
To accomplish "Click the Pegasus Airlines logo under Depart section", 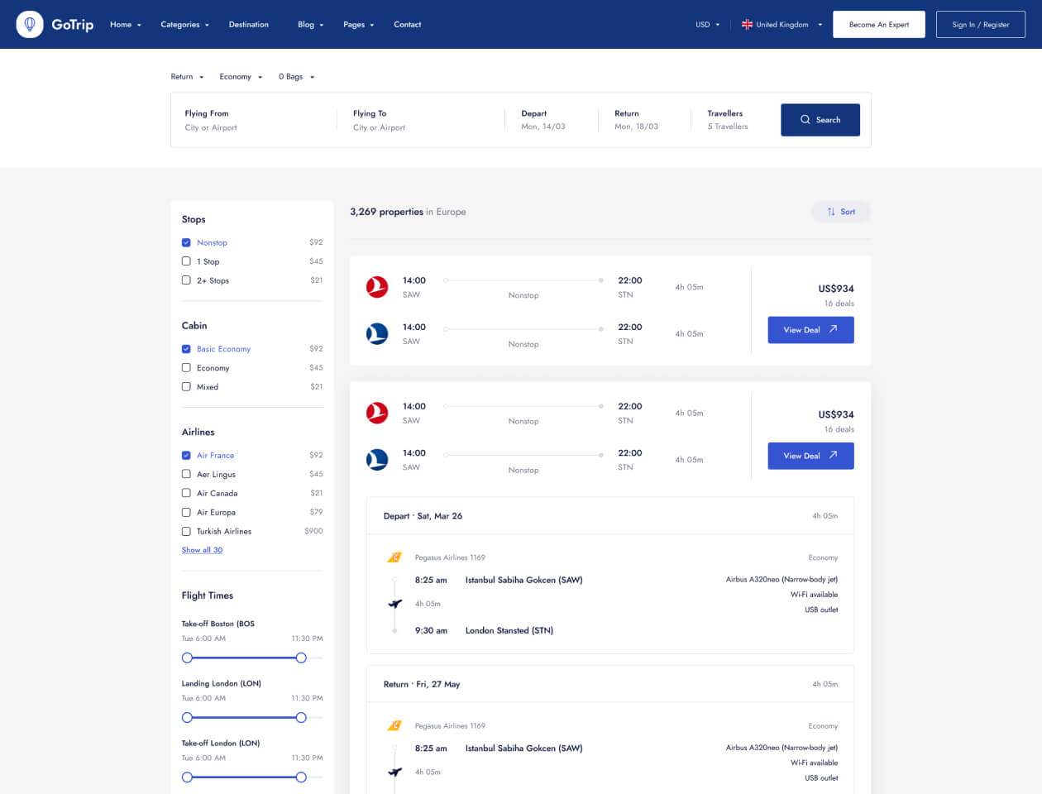I will (394, 557).
